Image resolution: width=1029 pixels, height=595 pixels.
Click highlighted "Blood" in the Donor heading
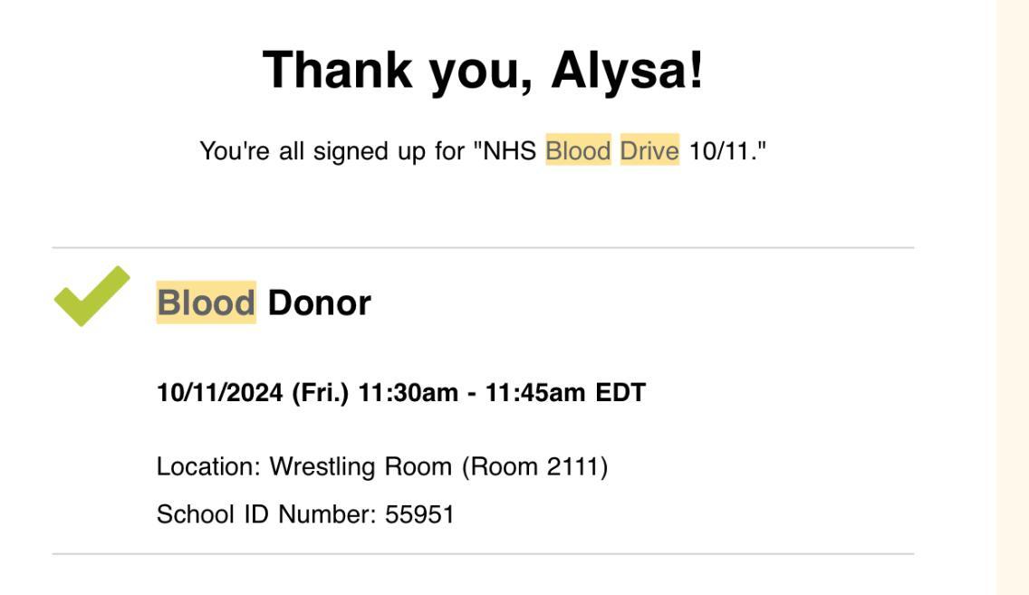pos(206,302)
